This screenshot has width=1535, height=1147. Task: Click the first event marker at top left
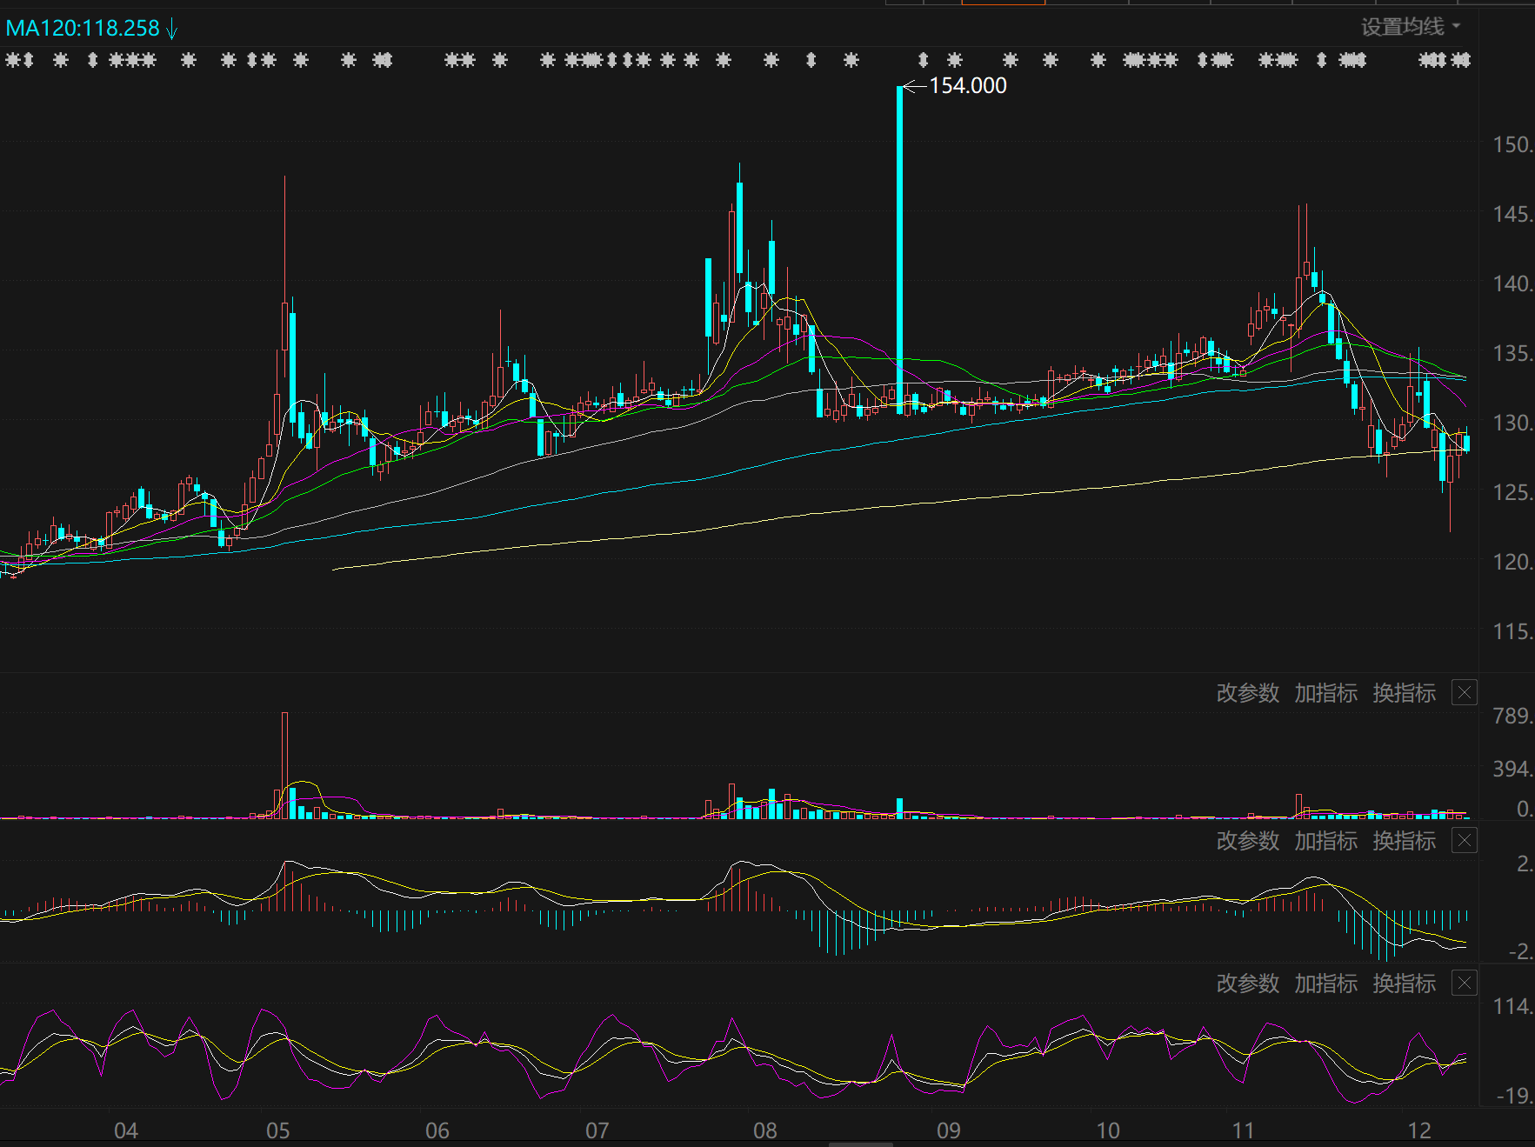click(12, 60)
